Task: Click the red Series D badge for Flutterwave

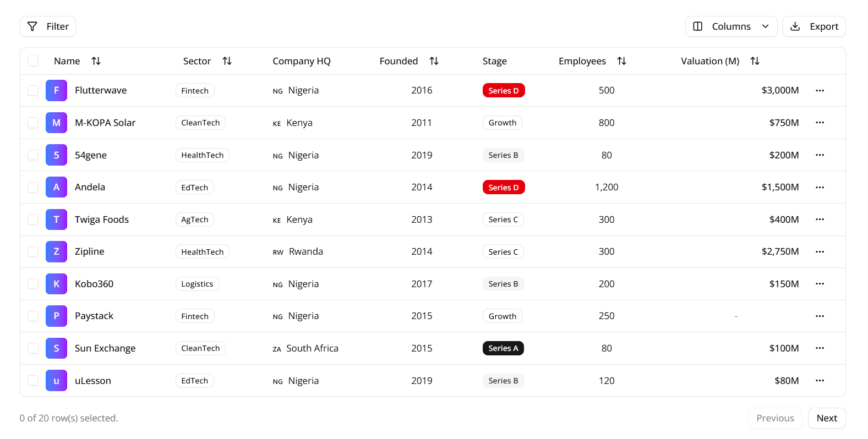Action: pos(503,91)
